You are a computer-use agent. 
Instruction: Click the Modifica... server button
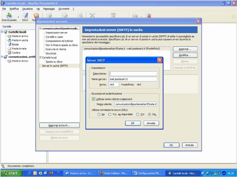[185, 55]
